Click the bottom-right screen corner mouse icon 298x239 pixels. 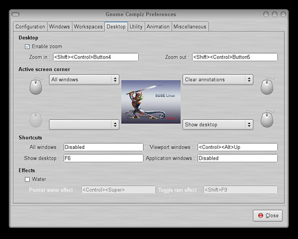coord(267,119)
